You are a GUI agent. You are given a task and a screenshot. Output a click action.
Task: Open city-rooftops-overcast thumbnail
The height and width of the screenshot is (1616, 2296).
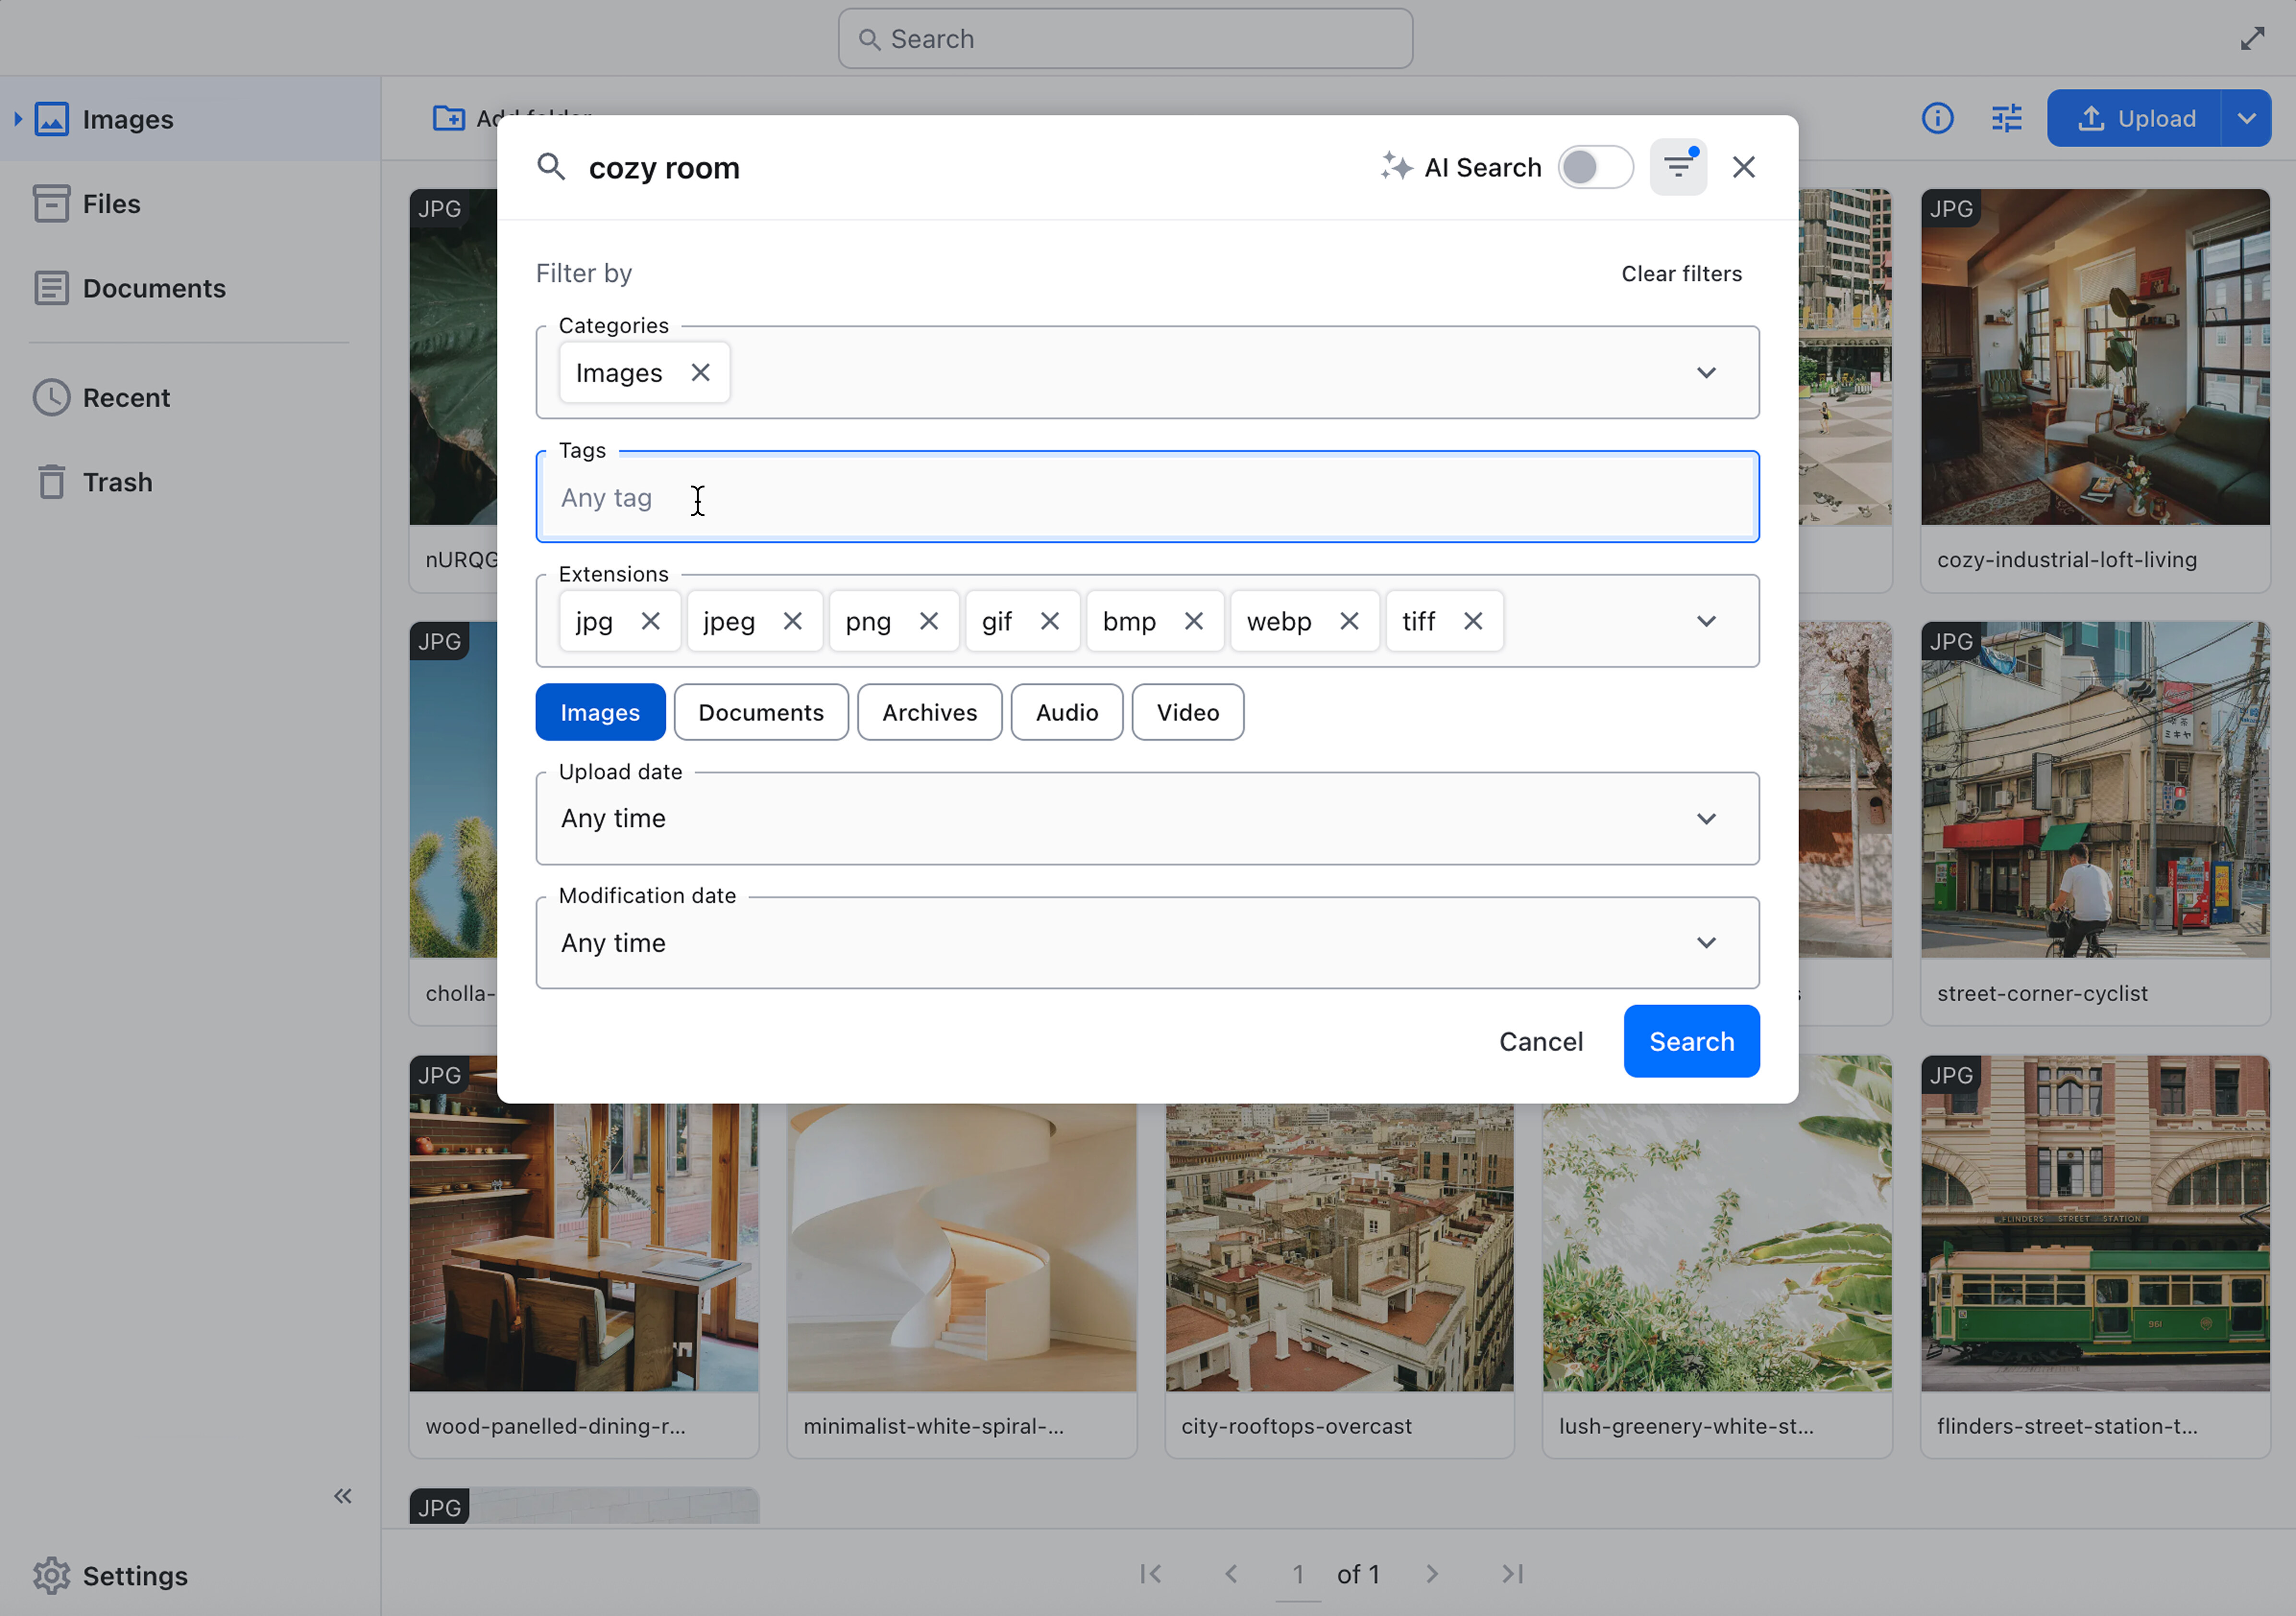1339,1247
